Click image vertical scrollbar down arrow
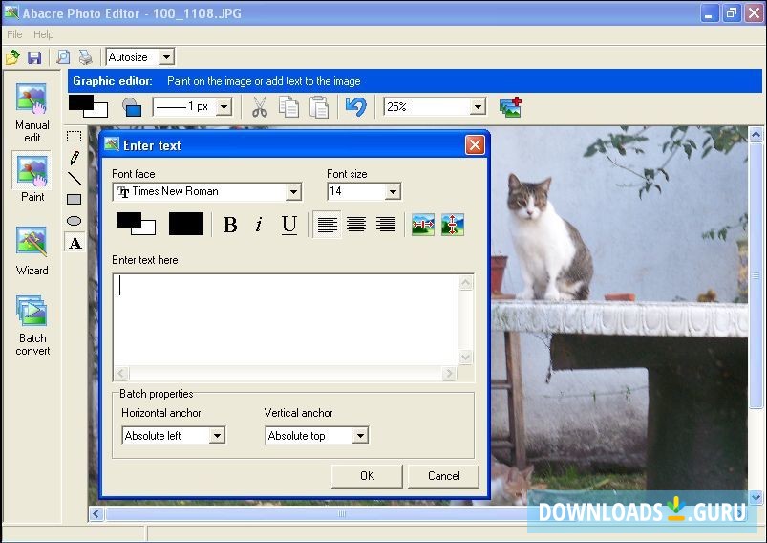Screen dimensions: 767x543 (x=756, y=498)
